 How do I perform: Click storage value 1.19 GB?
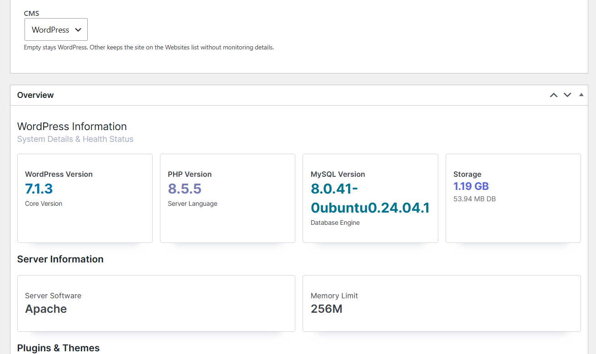pos(471,186)
